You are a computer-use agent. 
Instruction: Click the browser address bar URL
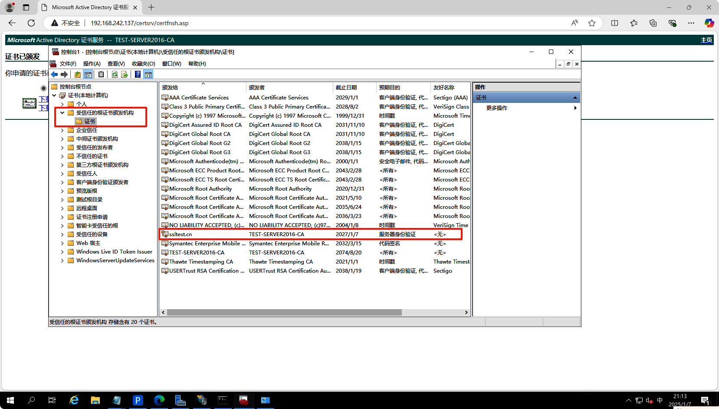[x=139, y=23]
